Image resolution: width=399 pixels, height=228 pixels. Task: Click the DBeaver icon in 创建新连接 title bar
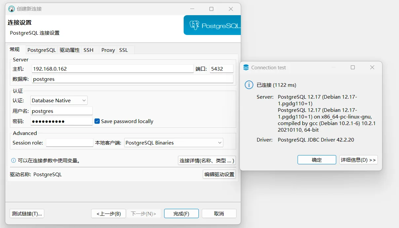click(11, 9)
